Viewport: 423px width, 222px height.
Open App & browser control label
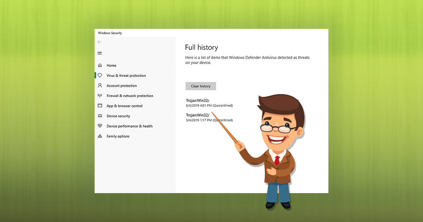tap(124, 106)
